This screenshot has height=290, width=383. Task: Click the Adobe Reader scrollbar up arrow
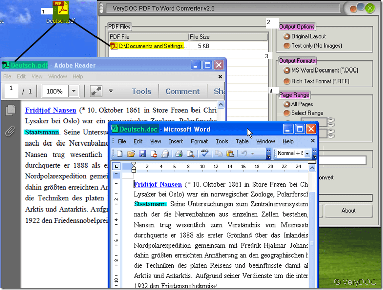pyautogui.click(x=221, y=105)
